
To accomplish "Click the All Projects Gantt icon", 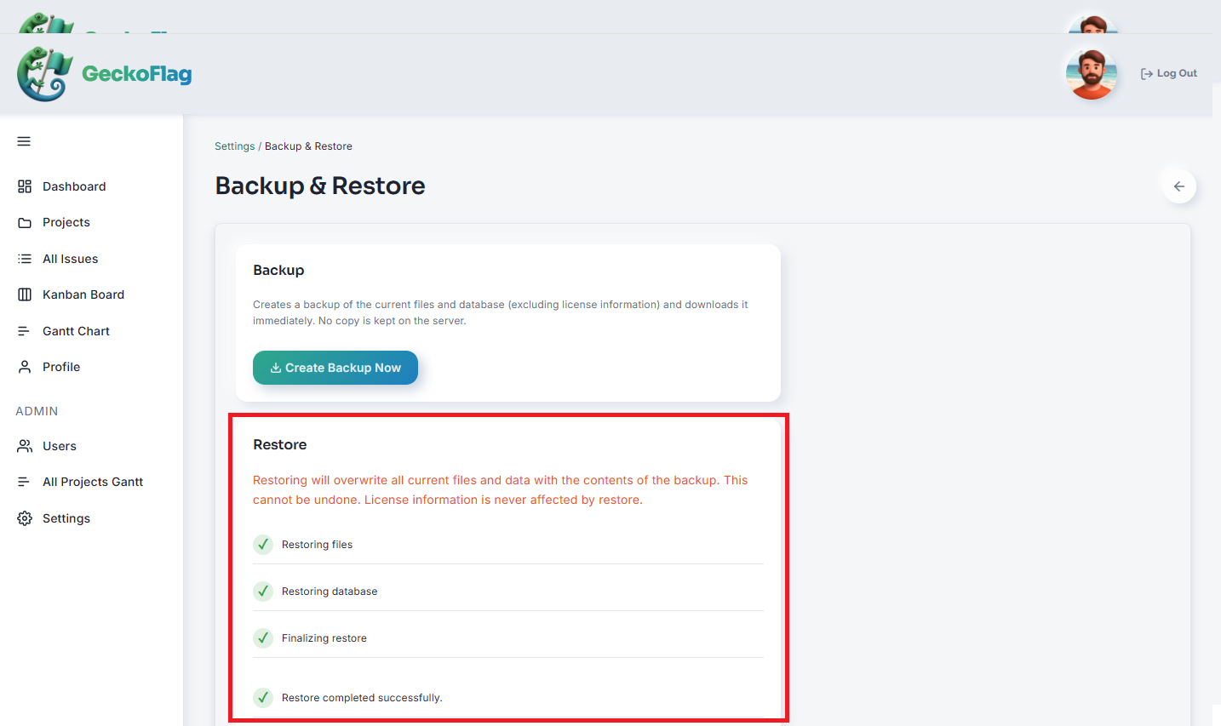I will click(25, 482).
